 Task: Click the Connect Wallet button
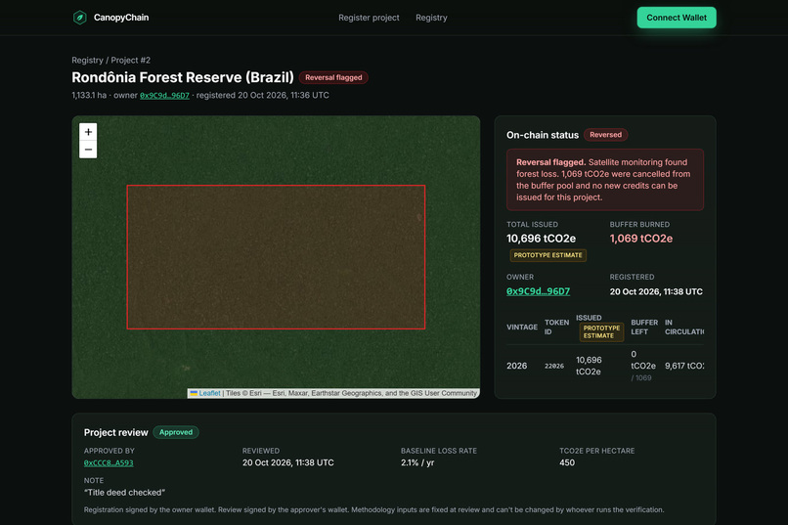pos(677,18)
